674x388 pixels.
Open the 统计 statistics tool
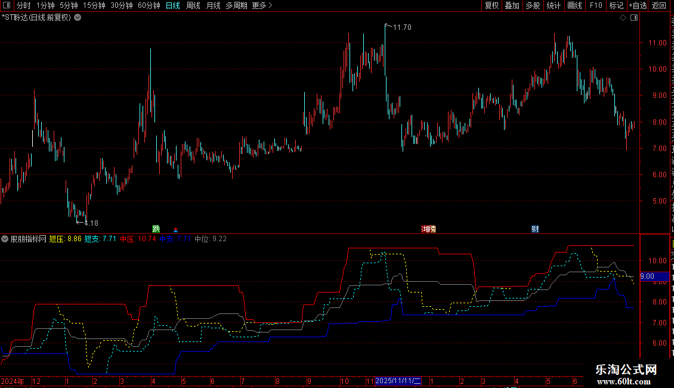(554, 5)
